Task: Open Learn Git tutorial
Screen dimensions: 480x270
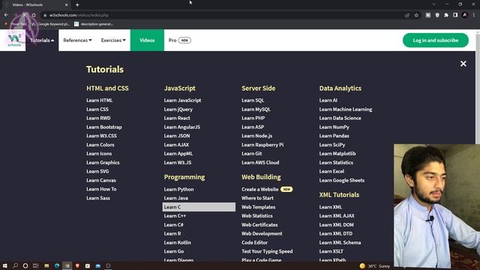Action: (x=252, y=154)
